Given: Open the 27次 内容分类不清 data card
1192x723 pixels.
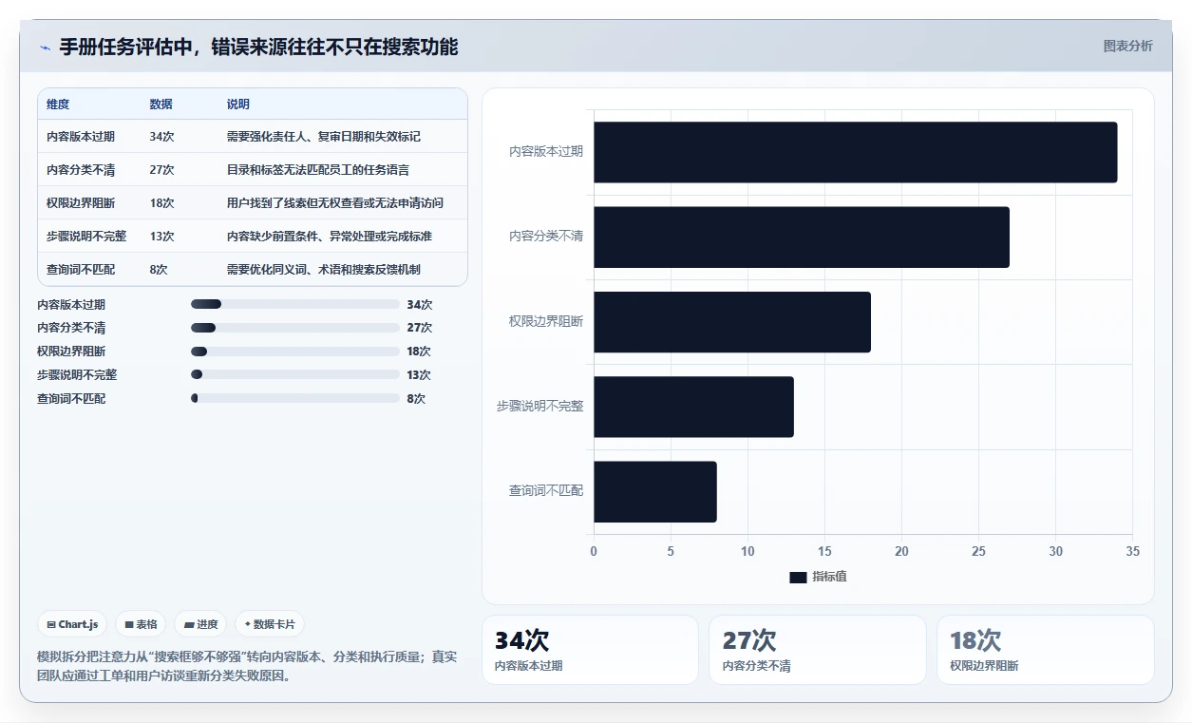Looking at the screenshot, I should pyautogui.click(x=817, y=650).
